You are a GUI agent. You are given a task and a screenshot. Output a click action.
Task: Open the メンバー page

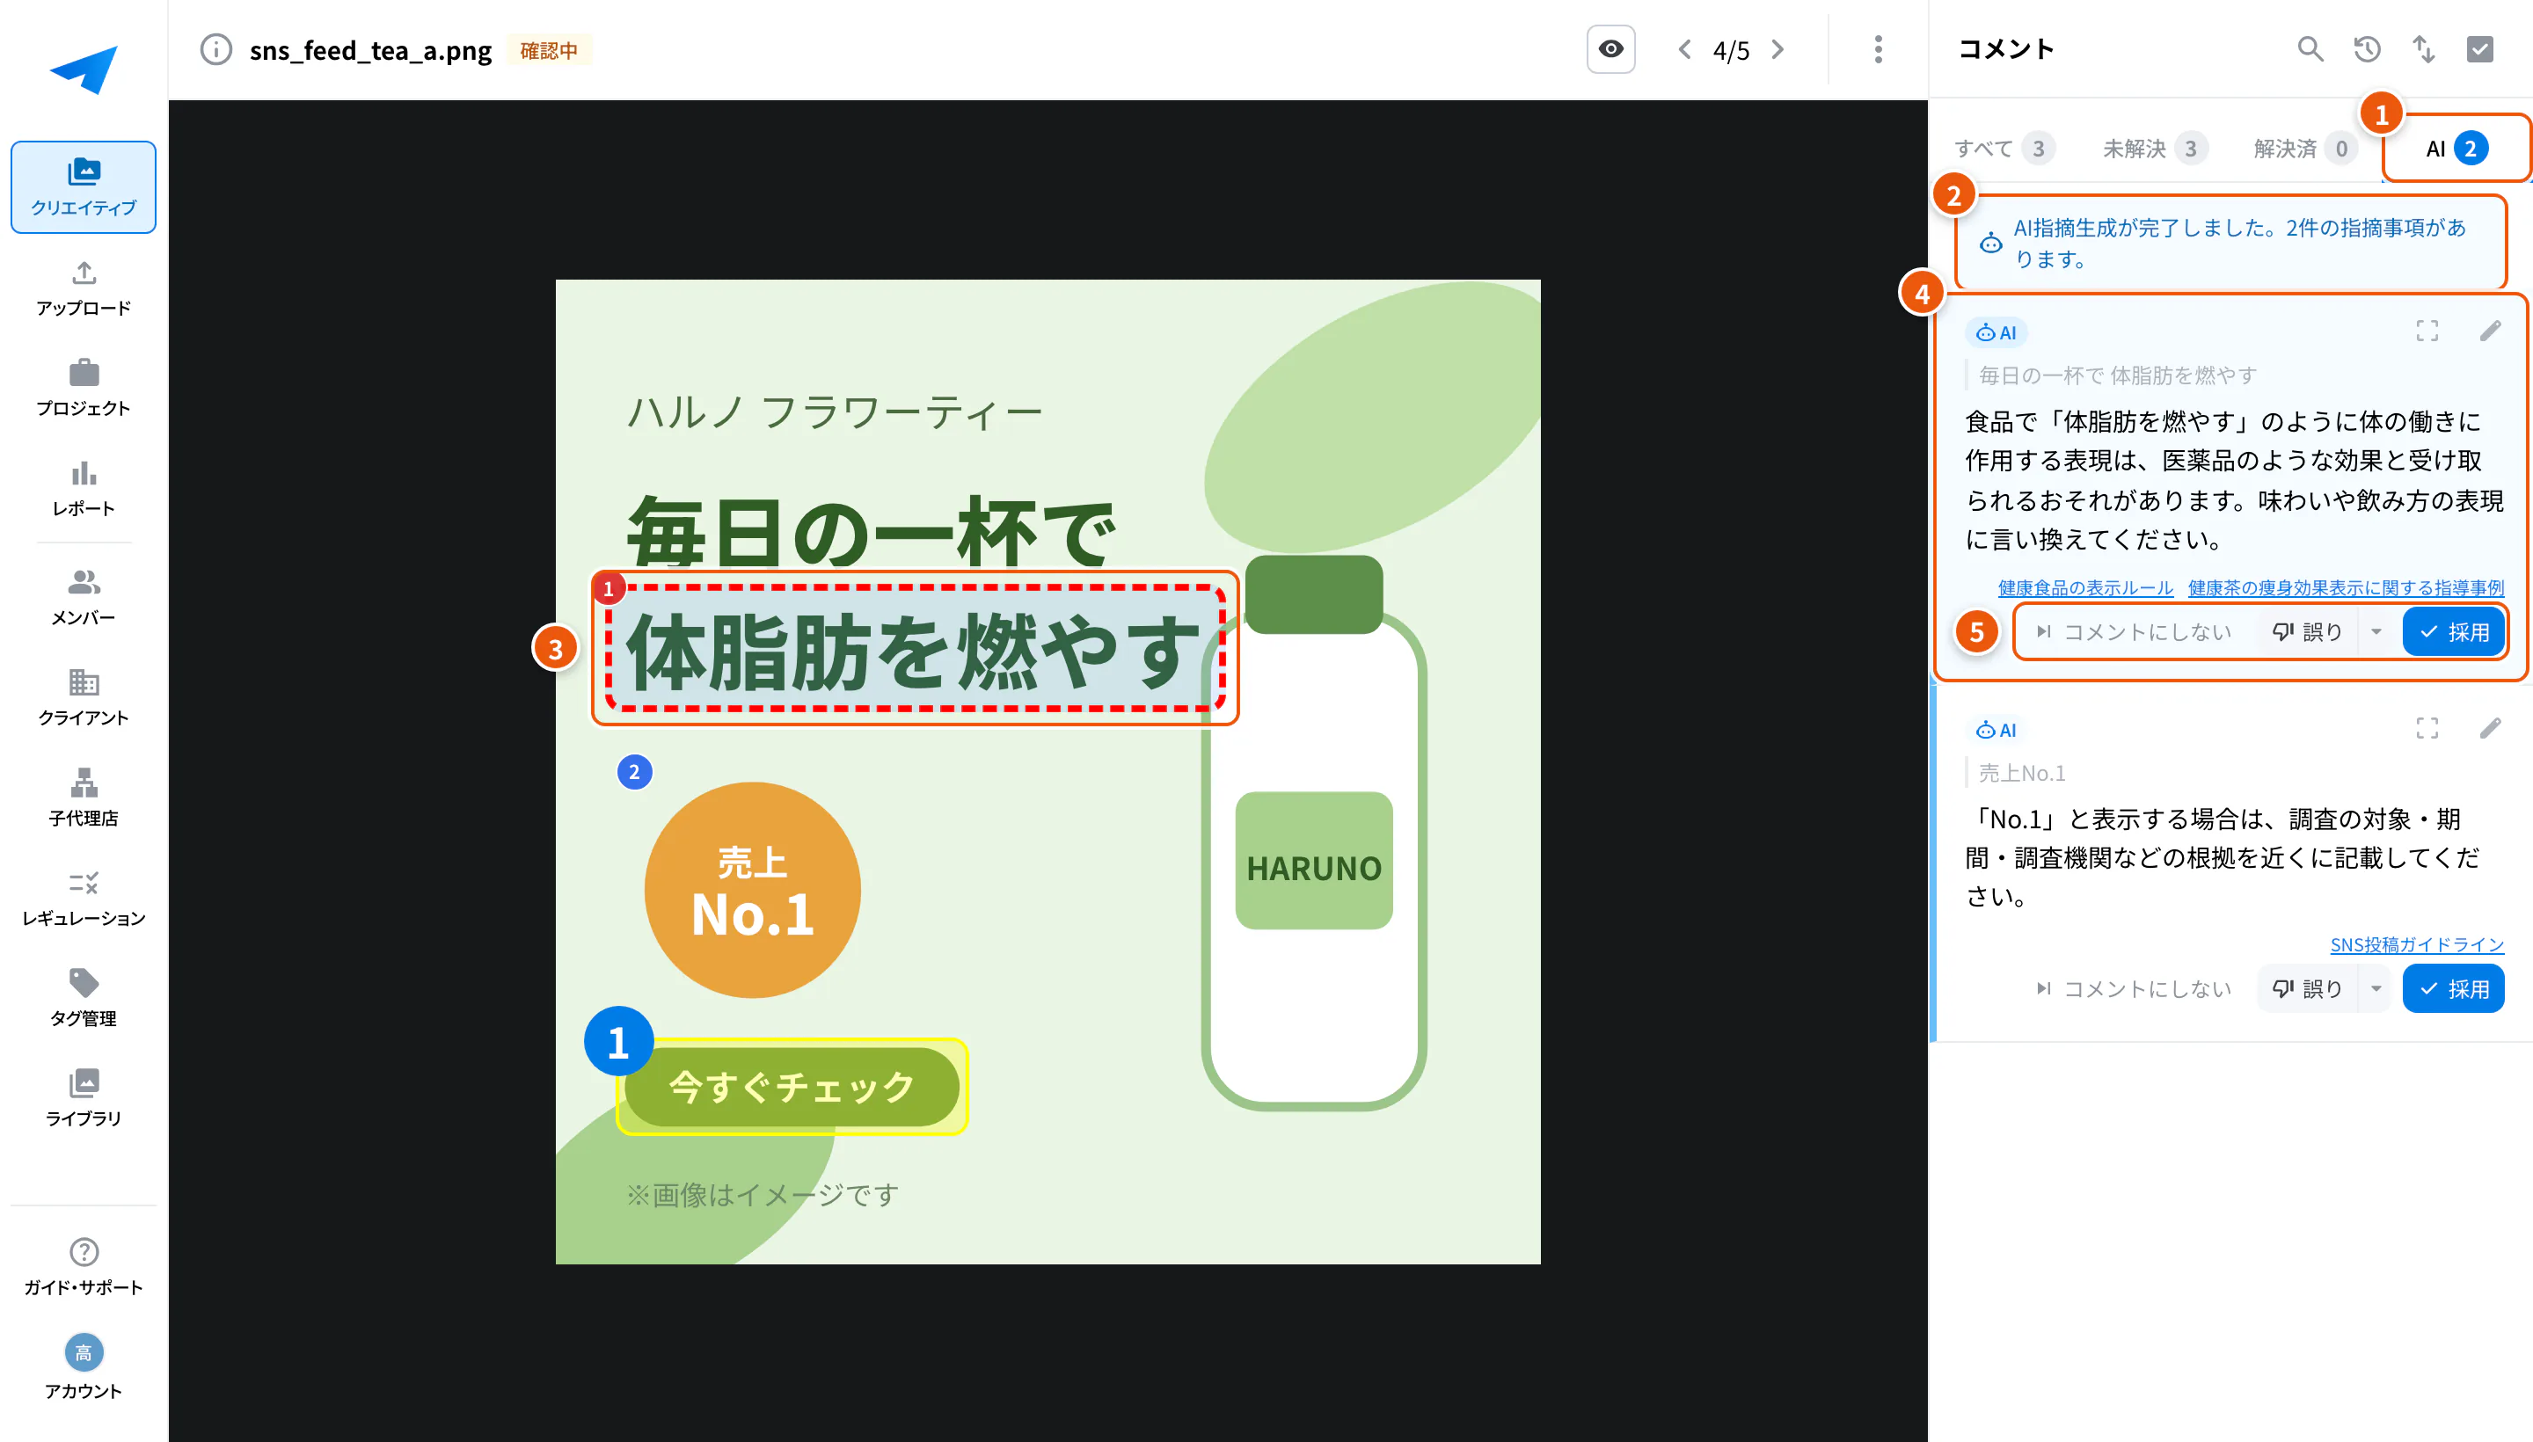coord(84,597)
